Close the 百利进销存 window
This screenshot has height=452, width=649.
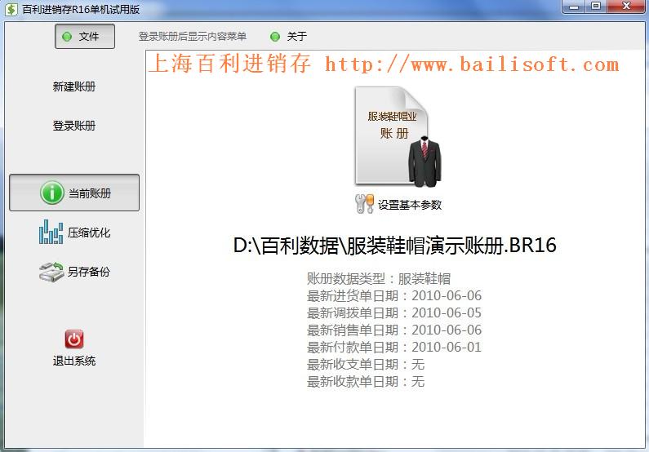(626, 7)
